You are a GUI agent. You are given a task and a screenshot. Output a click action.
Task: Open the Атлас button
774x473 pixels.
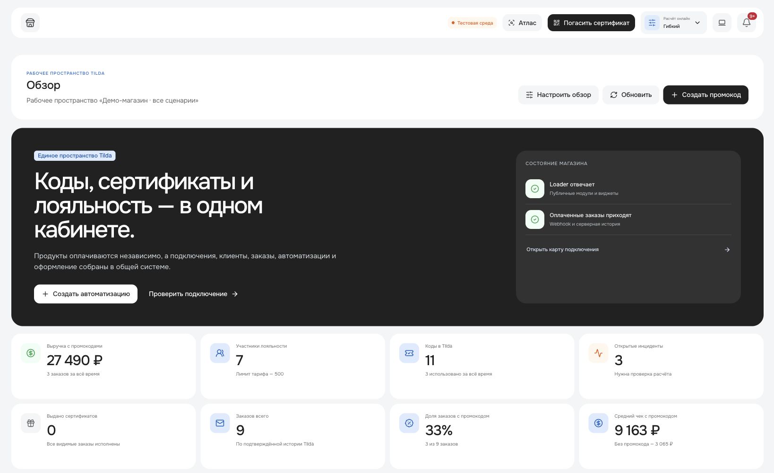[522, 23]
